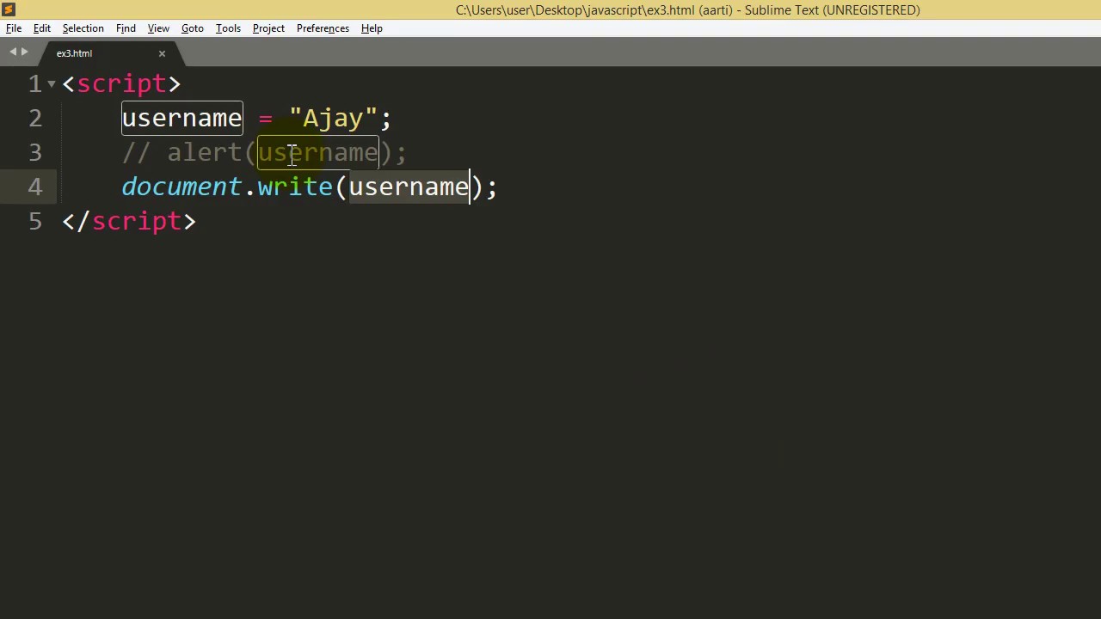
Task: Go to next tab with right arrow
Action: click(24, 52)
